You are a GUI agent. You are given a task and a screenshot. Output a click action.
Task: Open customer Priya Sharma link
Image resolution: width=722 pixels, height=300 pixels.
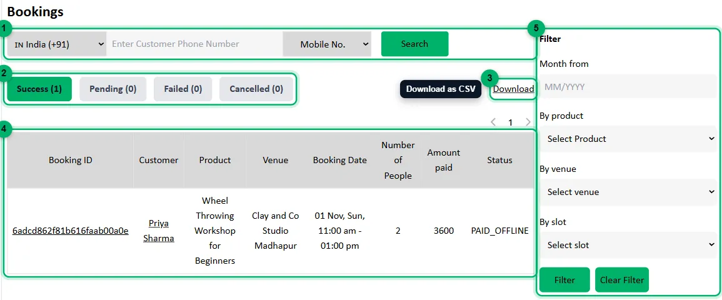pyautogui.click(x=159, y=231)
